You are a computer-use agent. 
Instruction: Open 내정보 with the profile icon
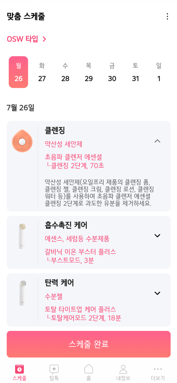123,369
